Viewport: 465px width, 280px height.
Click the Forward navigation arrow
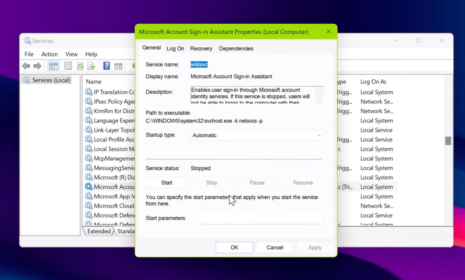(38, 66)
